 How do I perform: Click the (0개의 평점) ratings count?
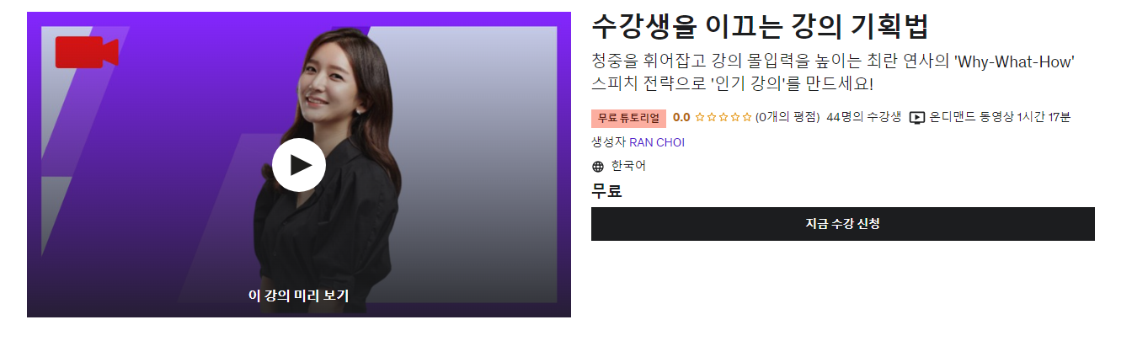tap(788, 117)
